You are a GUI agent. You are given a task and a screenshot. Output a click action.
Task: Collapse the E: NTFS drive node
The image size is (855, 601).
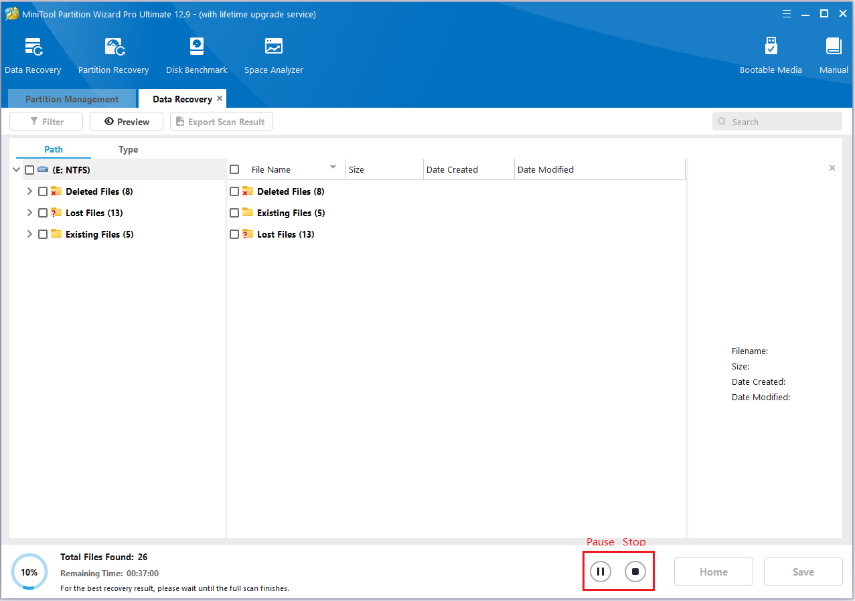[17, 170]
